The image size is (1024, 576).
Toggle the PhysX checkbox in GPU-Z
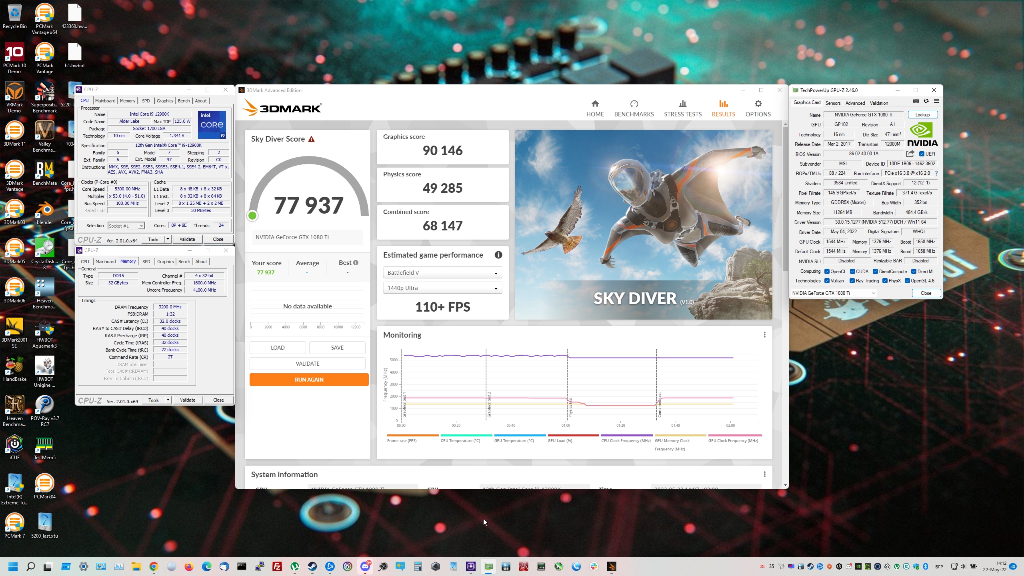885,281
